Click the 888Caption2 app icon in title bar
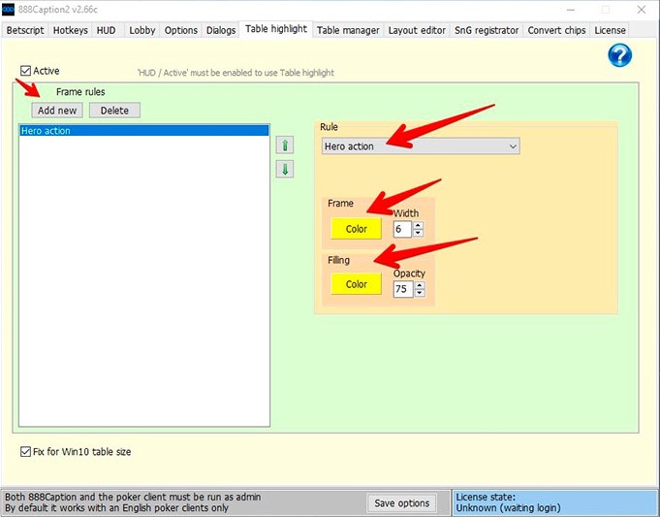The image size is (660, 517). [x=11, y=9]
